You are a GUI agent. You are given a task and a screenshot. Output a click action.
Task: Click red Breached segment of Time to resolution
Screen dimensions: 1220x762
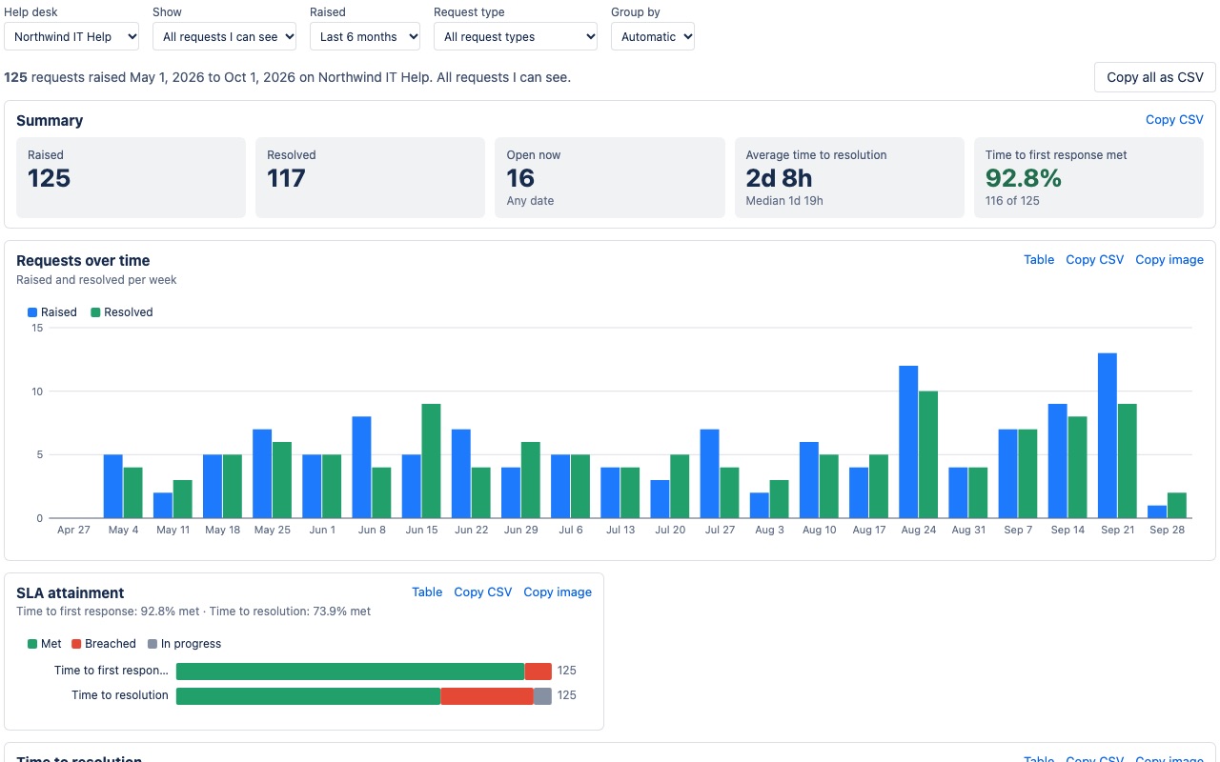(x=487, y=695)
